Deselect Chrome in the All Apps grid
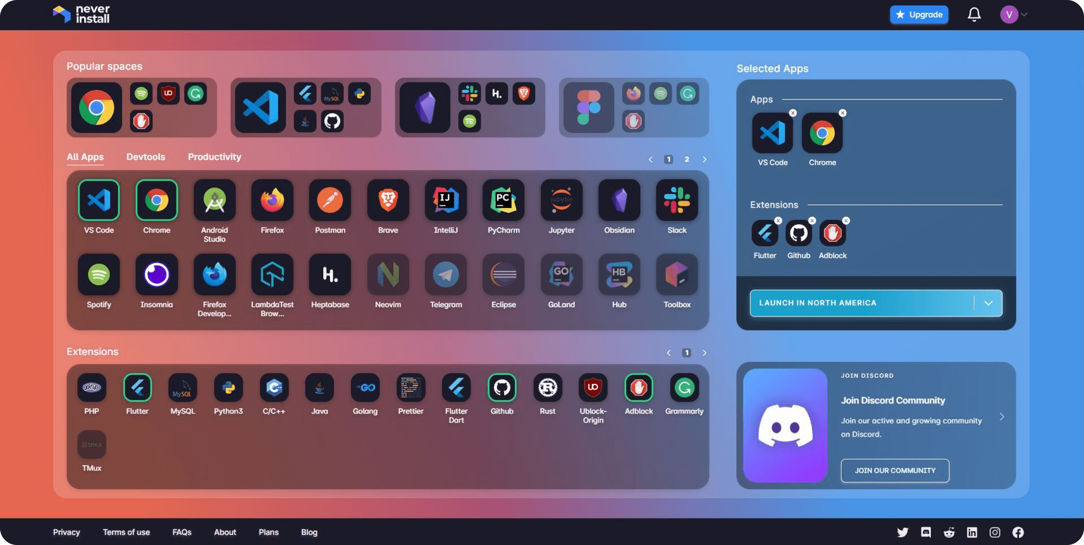Viewport: 1084px width, 545px height. pyautogui.click(x=157, y=200)
